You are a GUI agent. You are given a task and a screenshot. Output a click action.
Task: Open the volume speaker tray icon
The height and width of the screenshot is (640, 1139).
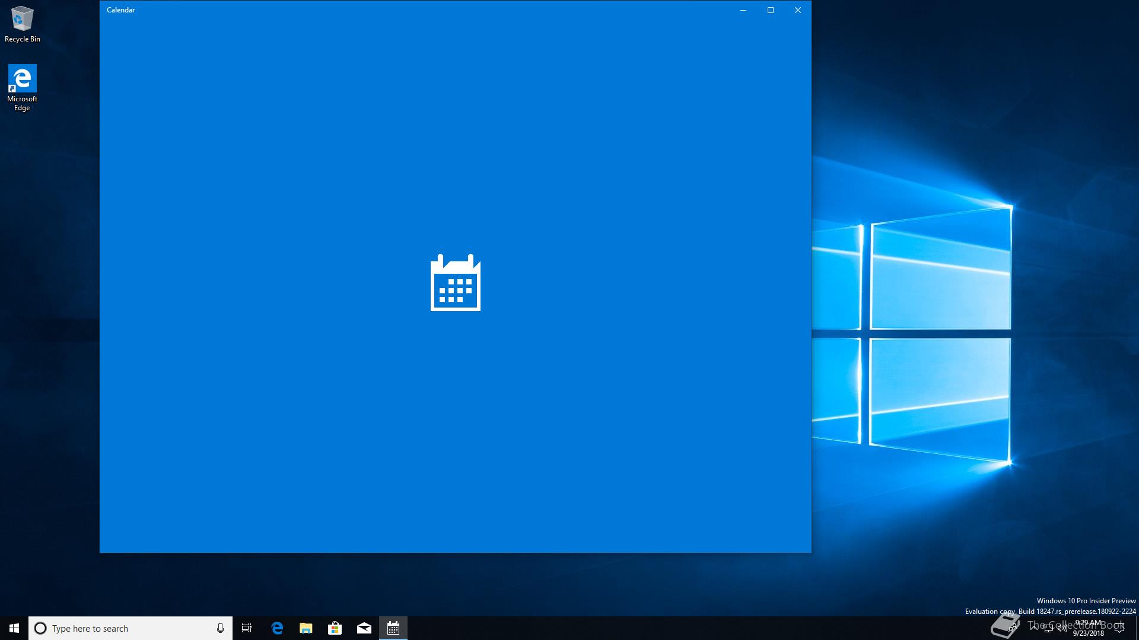(x=1062, y=628)
